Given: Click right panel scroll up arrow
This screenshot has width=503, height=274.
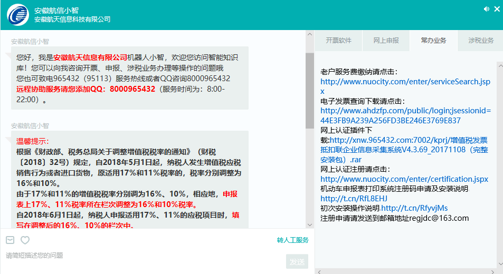Looking at the screenshot, I should point(500,65).
